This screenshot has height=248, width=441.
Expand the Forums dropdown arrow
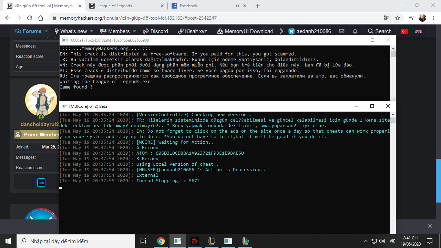click(x=46, y=31)
